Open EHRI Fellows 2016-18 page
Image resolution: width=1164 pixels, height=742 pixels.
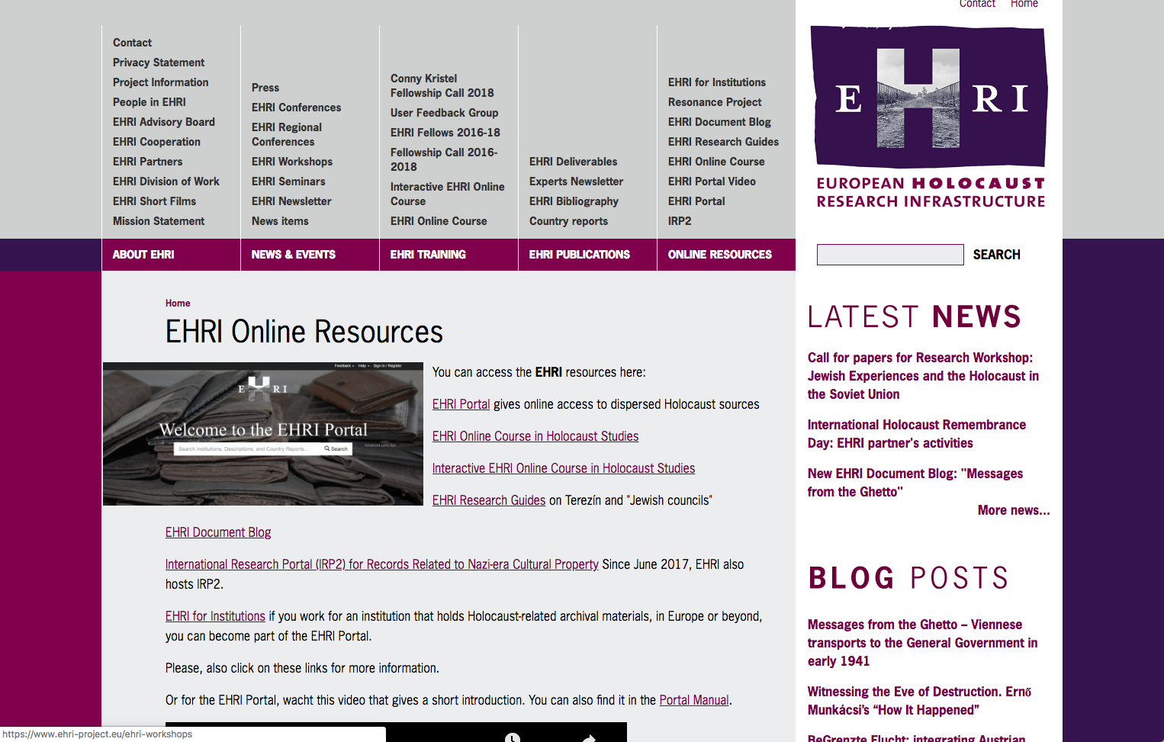pos(445,133)
